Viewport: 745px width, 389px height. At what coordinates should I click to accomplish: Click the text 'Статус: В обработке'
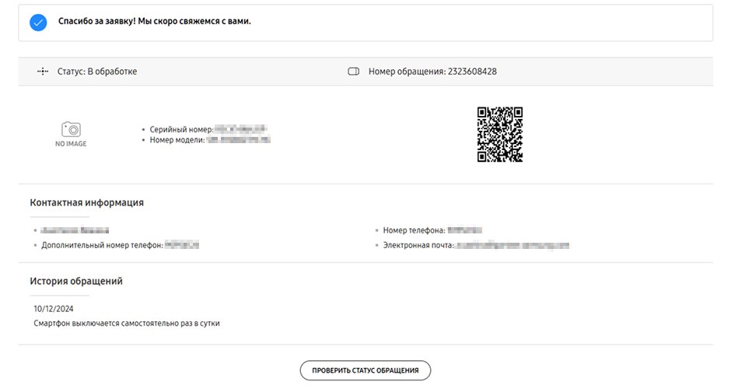pyautogui.click(x=97, y=72)
